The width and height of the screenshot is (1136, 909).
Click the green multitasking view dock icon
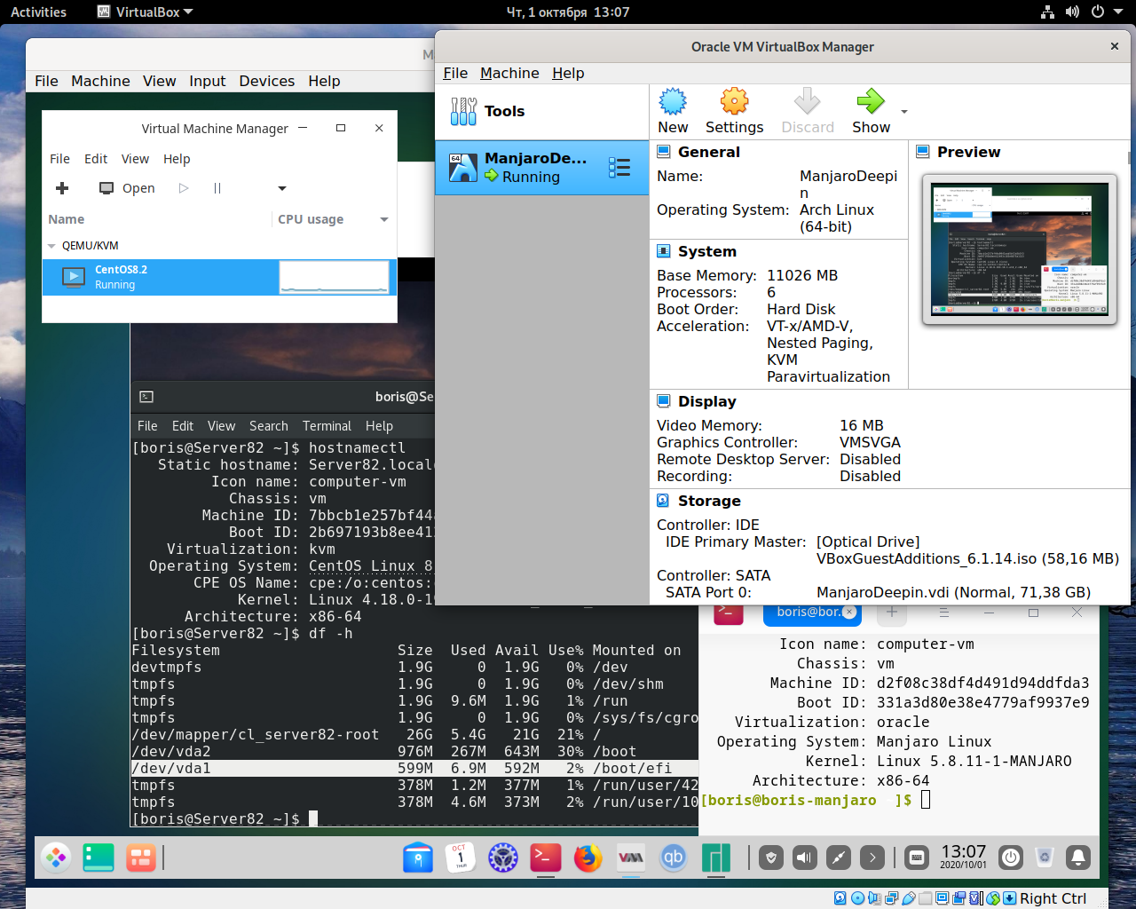(x=99, y=858)
